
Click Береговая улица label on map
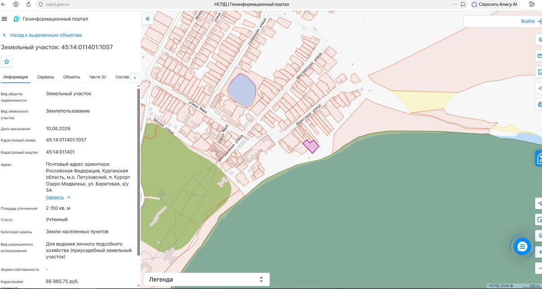coord(308,115)
